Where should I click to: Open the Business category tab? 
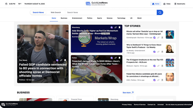(64, 18)
